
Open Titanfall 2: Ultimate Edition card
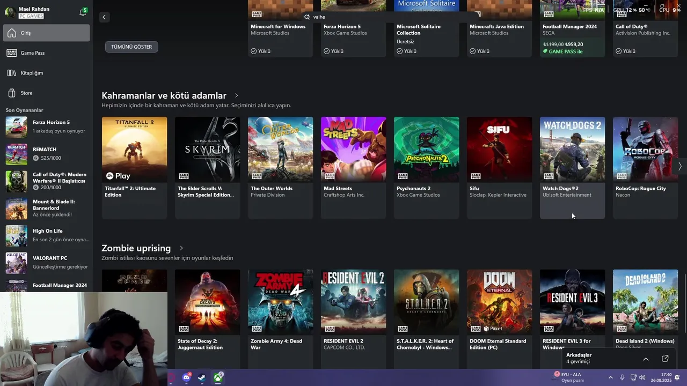tap(134, 168)
